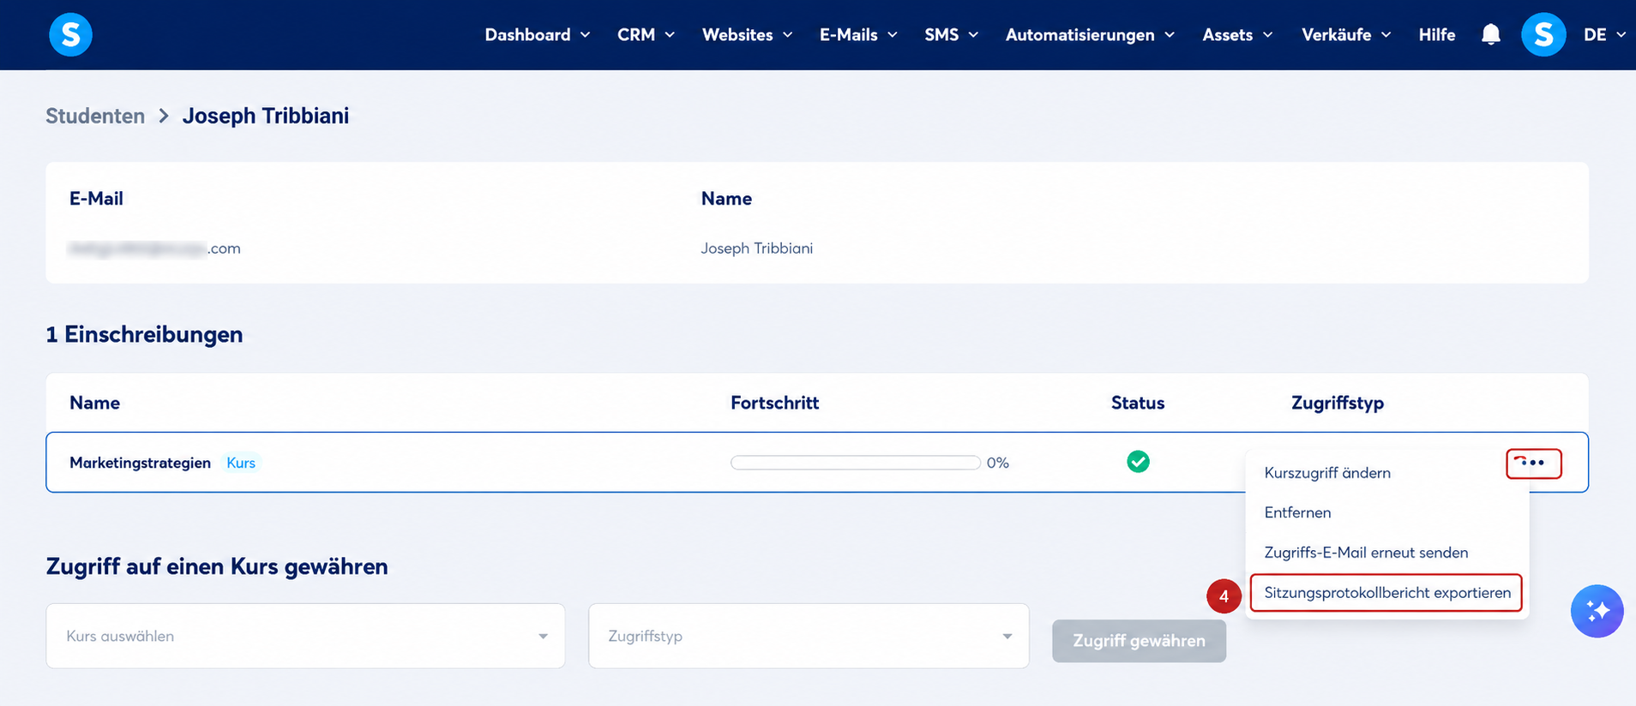Click the Kurs tag badge

241,463
